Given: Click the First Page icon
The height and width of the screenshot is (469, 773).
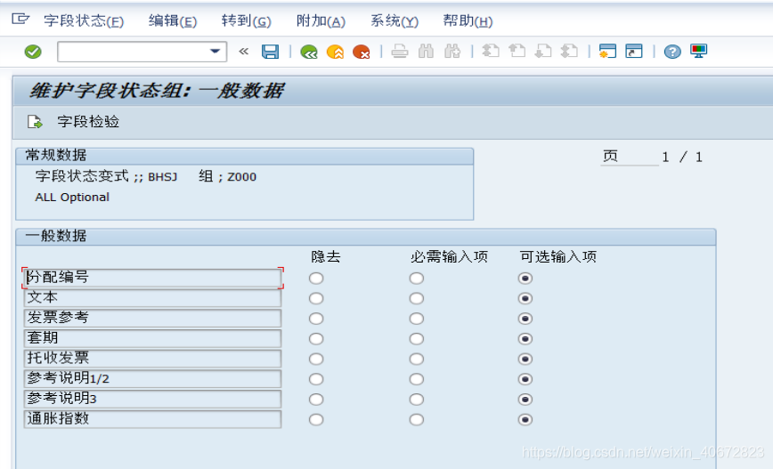Looking at the screenshot, I should click(x=491, y=52).
